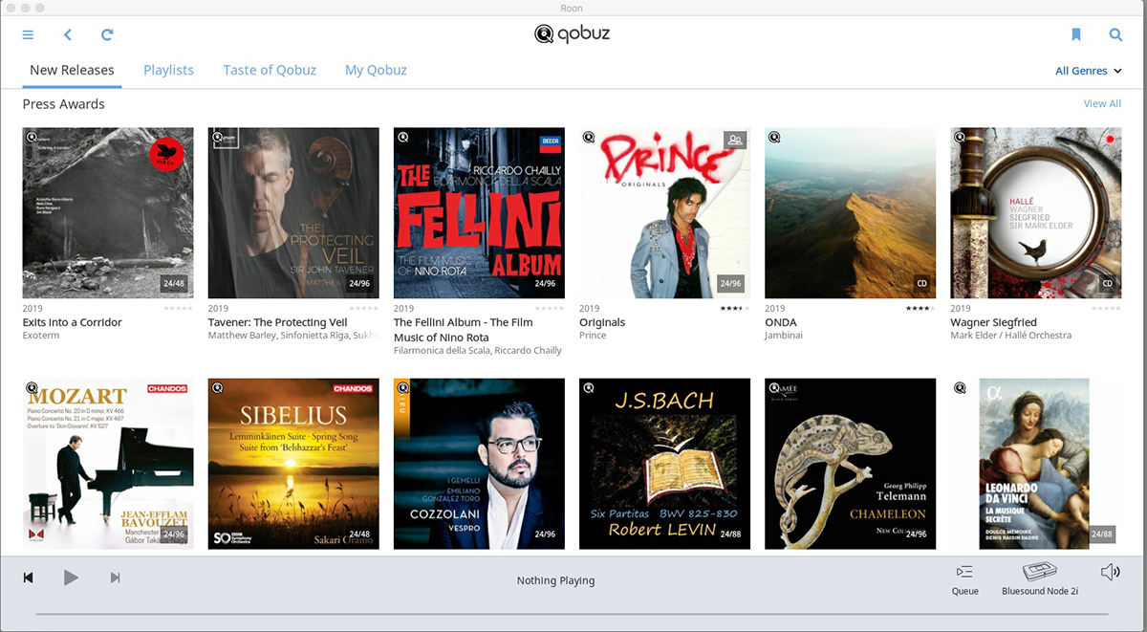Click the 24/88 badge on J.S. Bach cover
The width and height of the screenshot is (1147, 632).
coord(730,534)
